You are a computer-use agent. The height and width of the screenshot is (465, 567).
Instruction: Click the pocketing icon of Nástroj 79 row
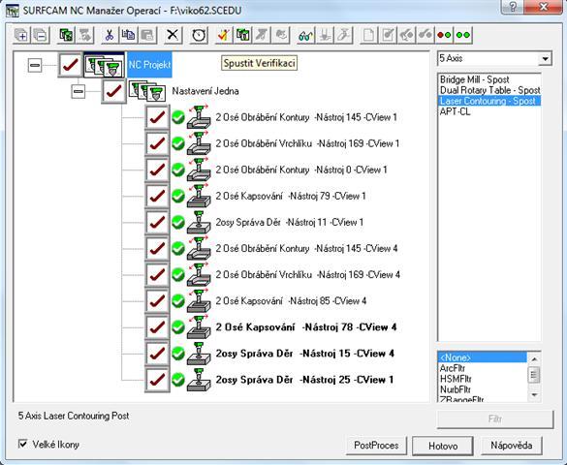199,196
